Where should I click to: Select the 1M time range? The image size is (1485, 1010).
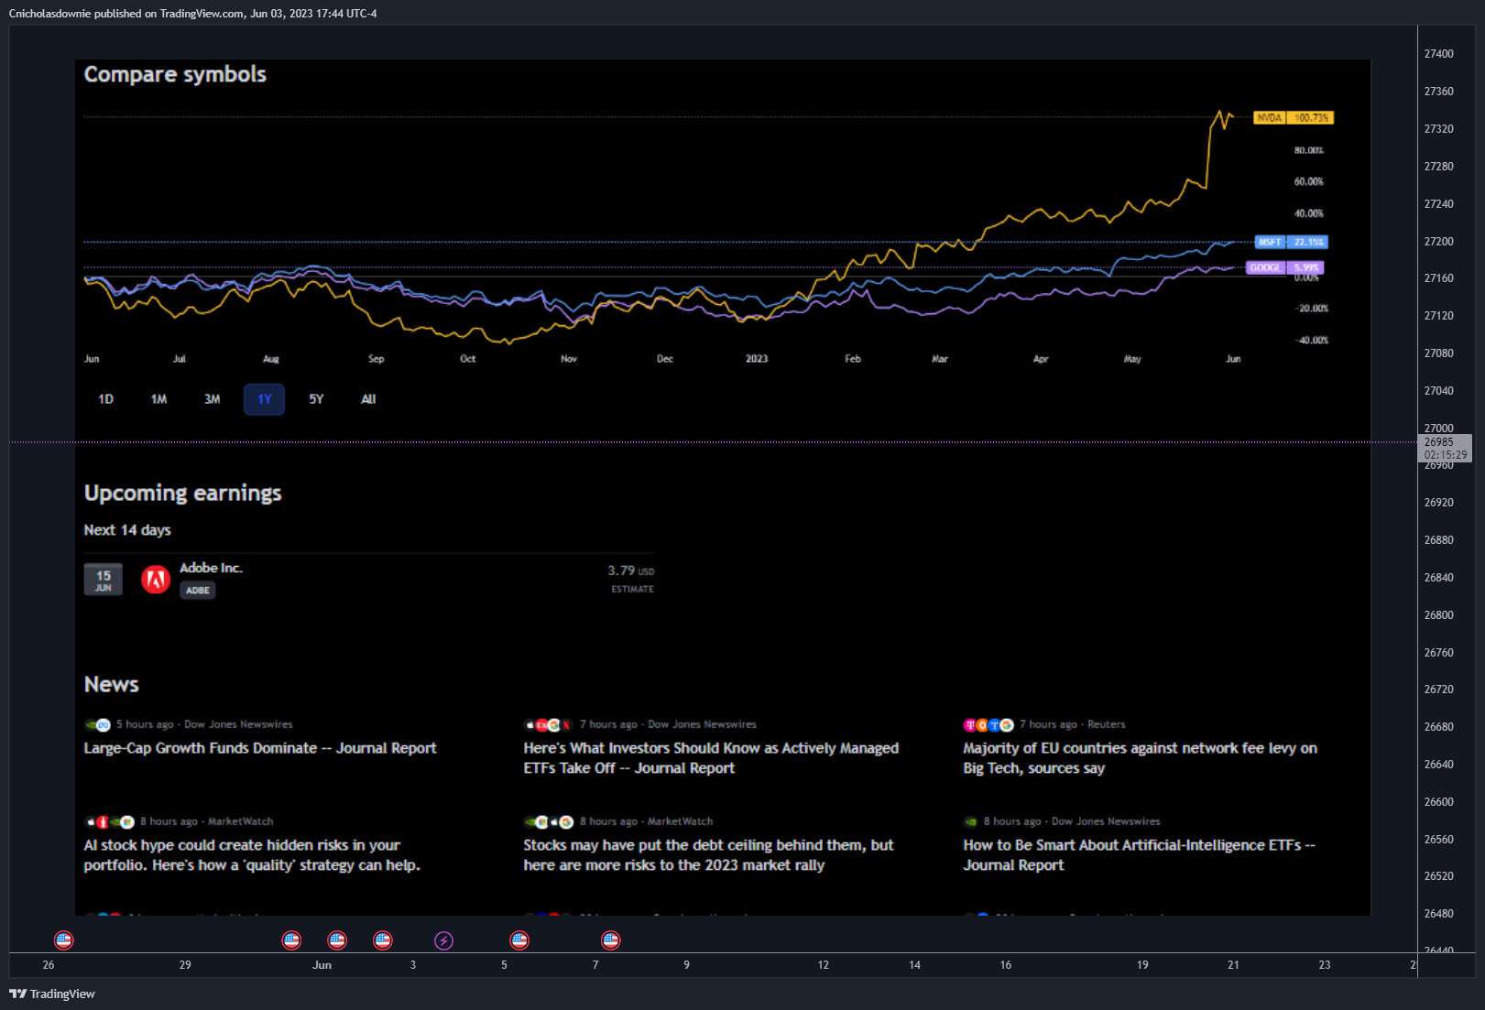158,399
